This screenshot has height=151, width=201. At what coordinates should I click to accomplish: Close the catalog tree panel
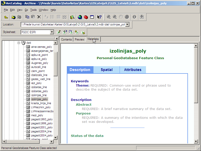(x=57, y=39)
